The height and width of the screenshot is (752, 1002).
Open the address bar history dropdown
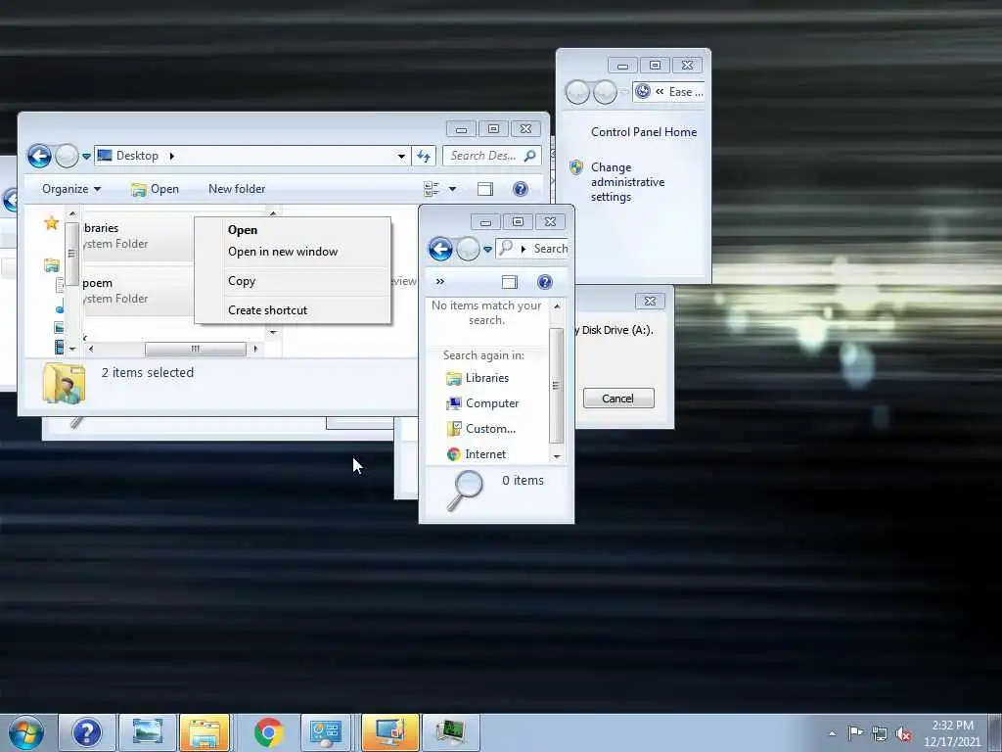point(401,156)
